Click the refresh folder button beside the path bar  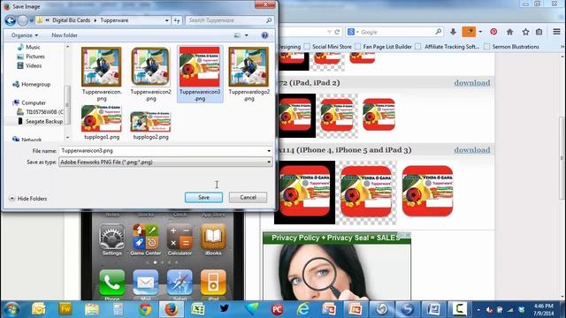[x=177, y=20]
